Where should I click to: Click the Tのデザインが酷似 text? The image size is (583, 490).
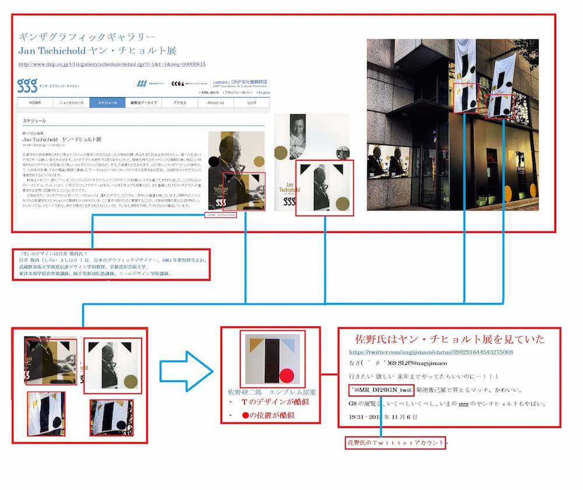click(275, 402)
